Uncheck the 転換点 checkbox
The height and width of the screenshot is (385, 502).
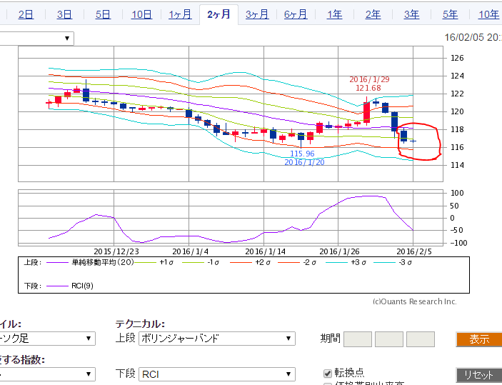tap(328, 374)
